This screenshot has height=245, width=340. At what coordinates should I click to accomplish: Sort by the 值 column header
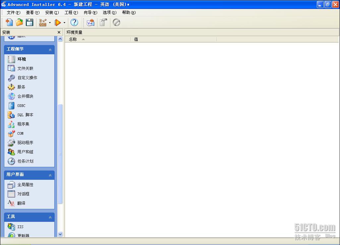tap(174, 39)
